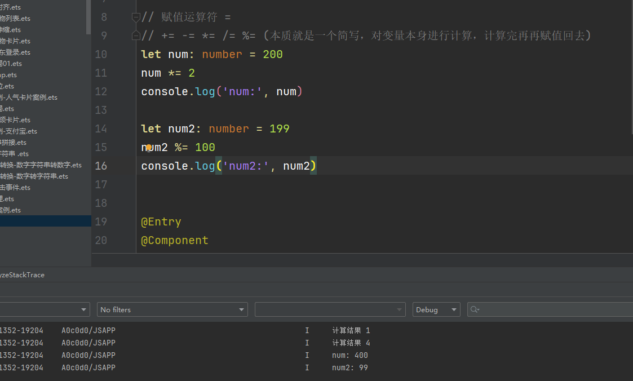Open the No filters dropdown
This screenshot has width=633, height=381.
(x=172, y=309)
